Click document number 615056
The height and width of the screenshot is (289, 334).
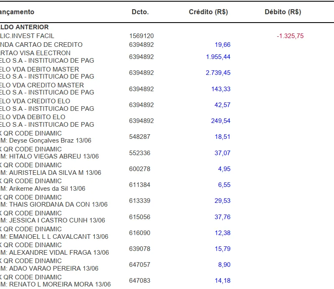(x=139, y=217)
